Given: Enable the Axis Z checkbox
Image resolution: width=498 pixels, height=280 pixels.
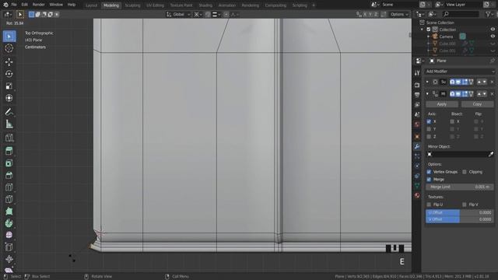Looking at the screenshot, I should click(x=429, y=137).
